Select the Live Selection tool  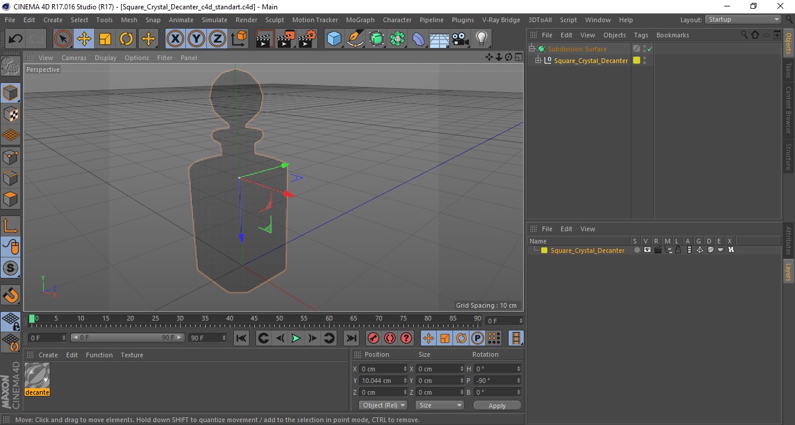63,39
